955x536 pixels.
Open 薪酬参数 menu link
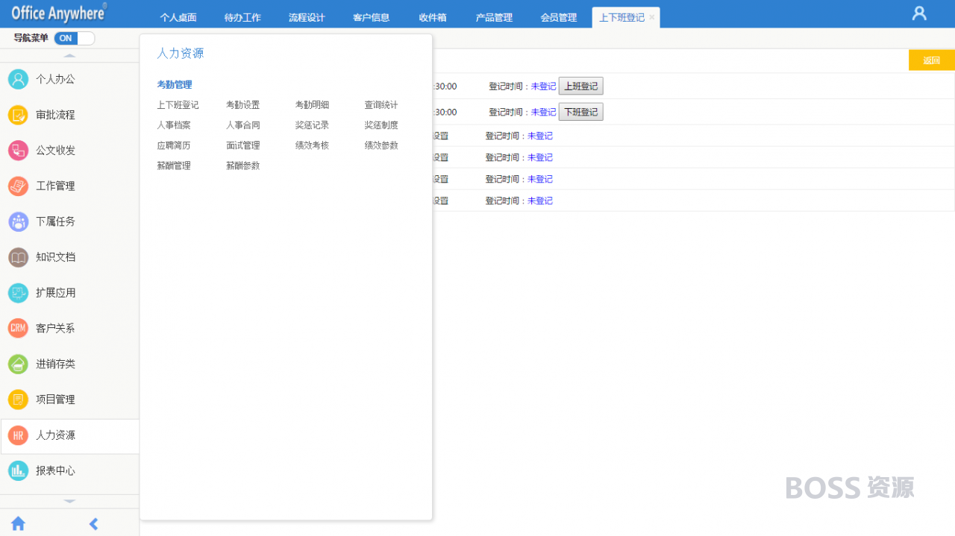pyautogui.click(x=243, y=165)
